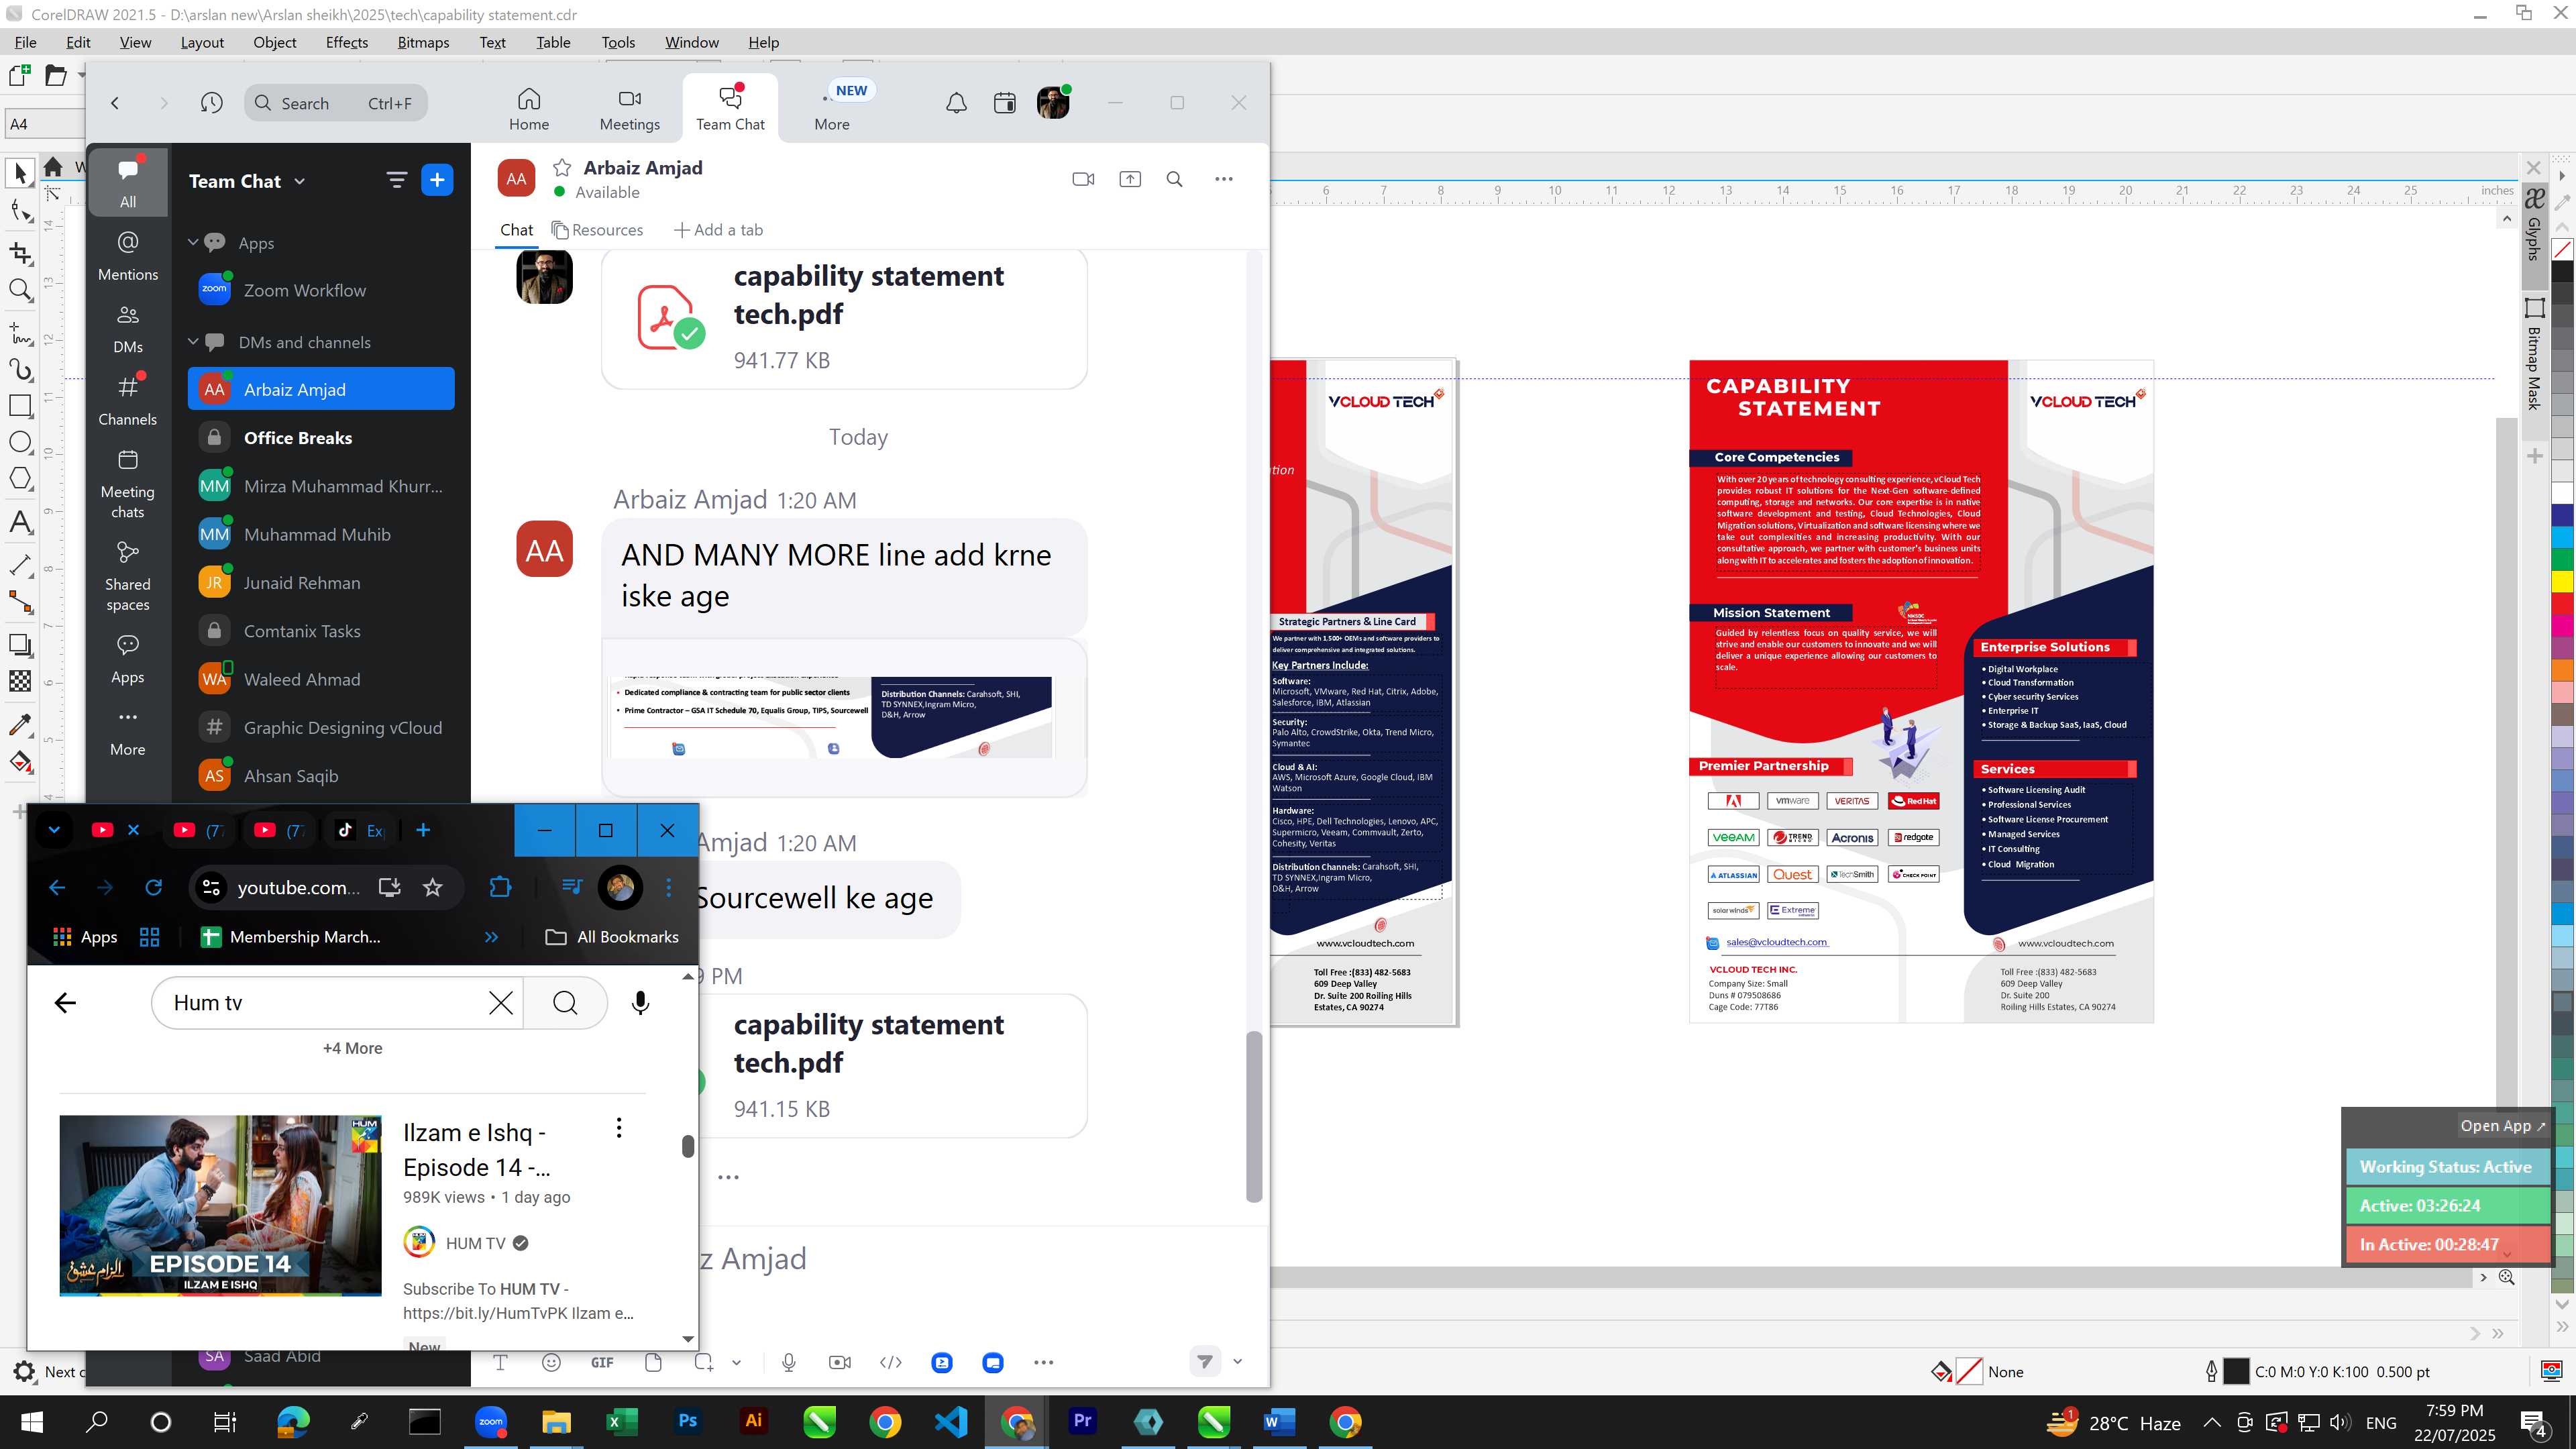Switch to Zoom Meetings tab
The height and width of the screenshot is (1449, 2576).
(629, 109)
